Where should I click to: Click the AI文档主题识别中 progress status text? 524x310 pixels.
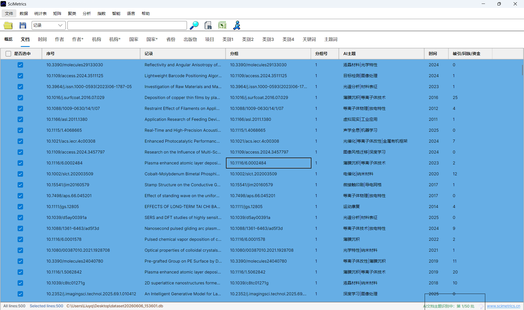tap(449, 306)
